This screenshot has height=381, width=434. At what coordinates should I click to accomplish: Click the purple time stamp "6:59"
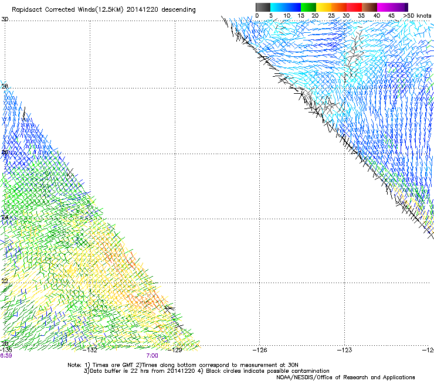click(6, 356)
